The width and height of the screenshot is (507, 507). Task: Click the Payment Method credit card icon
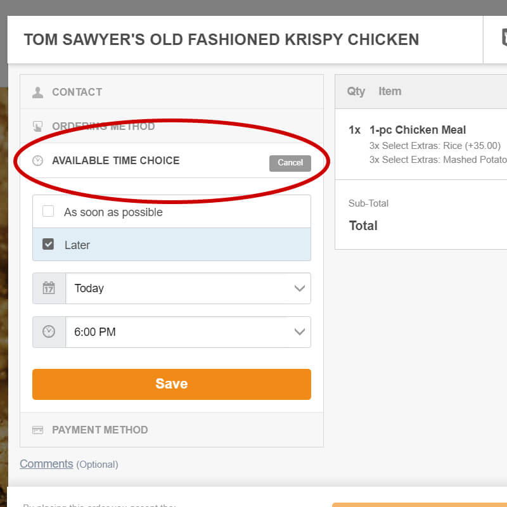coord(38,430)
